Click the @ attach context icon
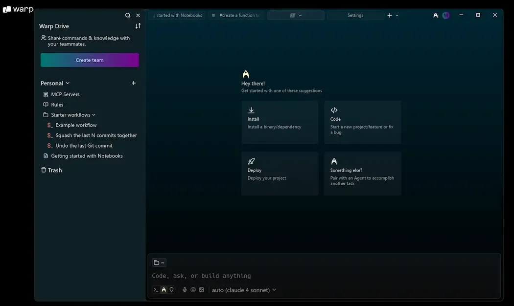The height and width of the screenshot is (306, 514). 193,290
